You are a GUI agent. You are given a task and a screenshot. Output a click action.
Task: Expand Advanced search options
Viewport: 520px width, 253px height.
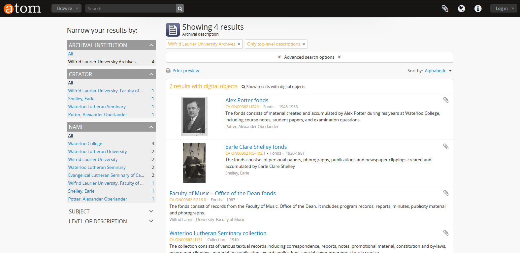pos(309,57)
